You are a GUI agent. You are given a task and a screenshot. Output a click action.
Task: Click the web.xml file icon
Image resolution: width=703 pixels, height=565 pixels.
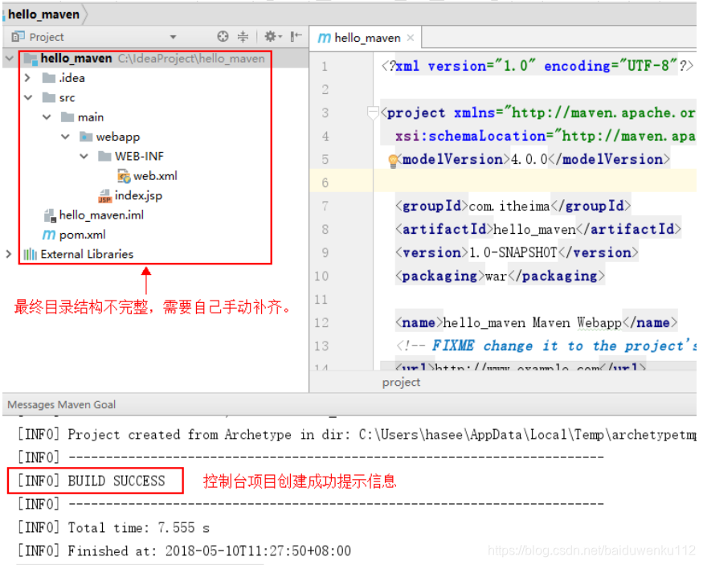point(124,176)
